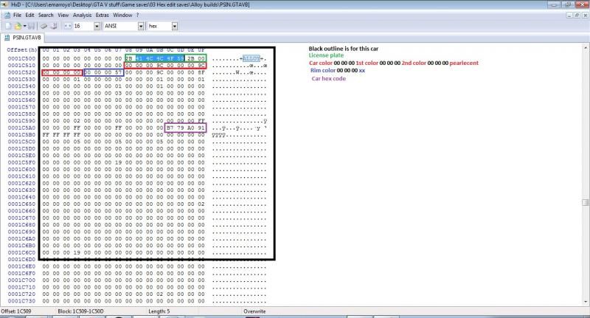The width and height of the screenshot is (590, 318).
Task: Open the bytes per row dropdown showing 16
Action: [x=98, y=26]
